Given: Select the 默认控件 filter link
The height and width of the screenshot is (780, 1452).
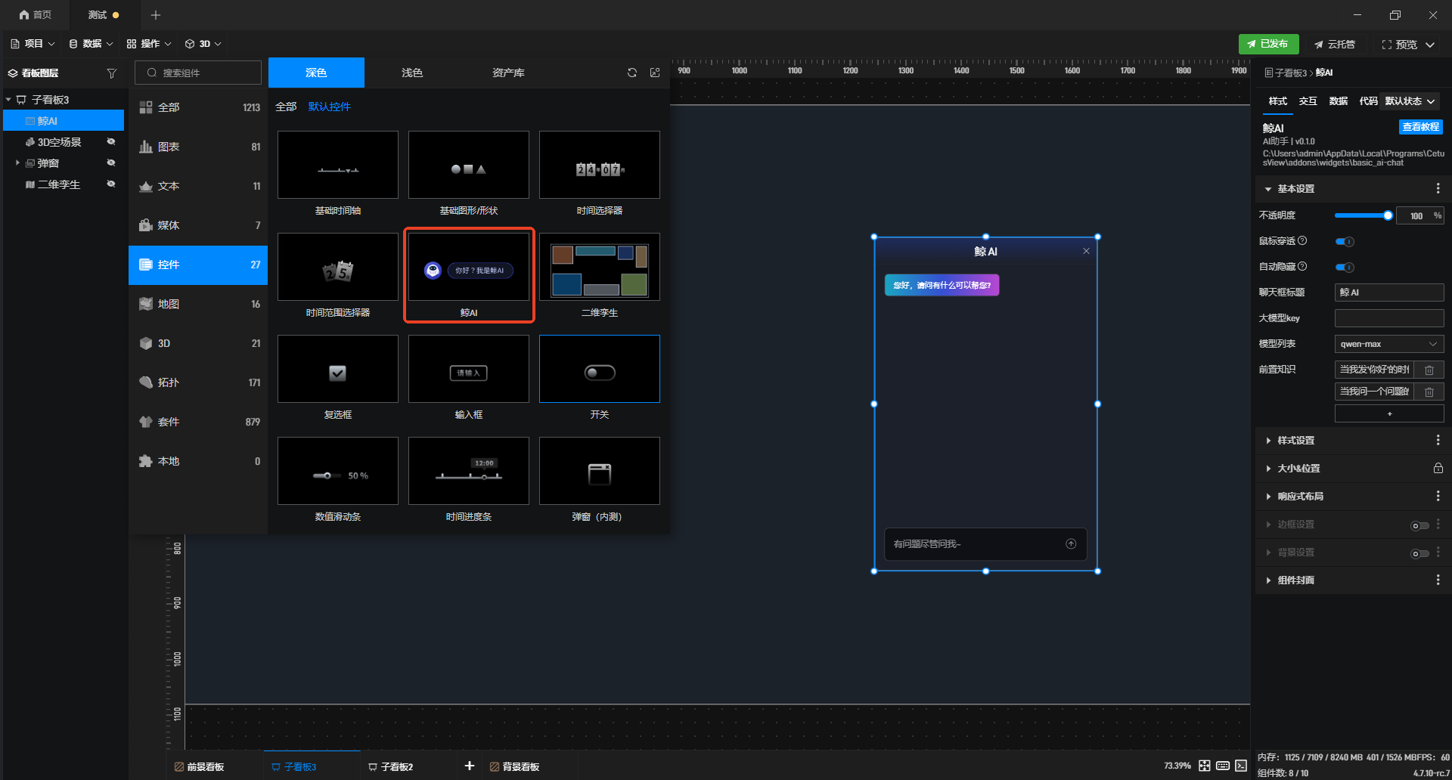Looking at the screenshot, I should (x=330, y=107).
